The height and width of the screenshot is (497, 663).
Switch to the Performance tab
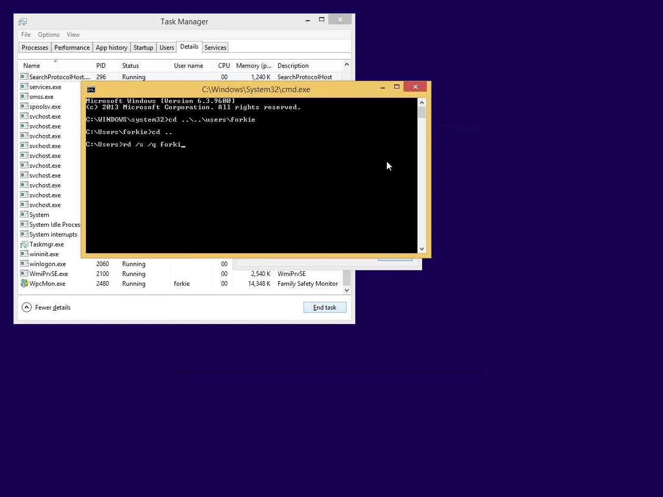tap(72, 48)
